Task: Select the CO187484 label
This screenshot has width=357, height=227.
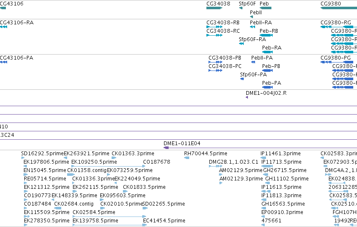Action: pyautogui.click(x=38, y=204)
